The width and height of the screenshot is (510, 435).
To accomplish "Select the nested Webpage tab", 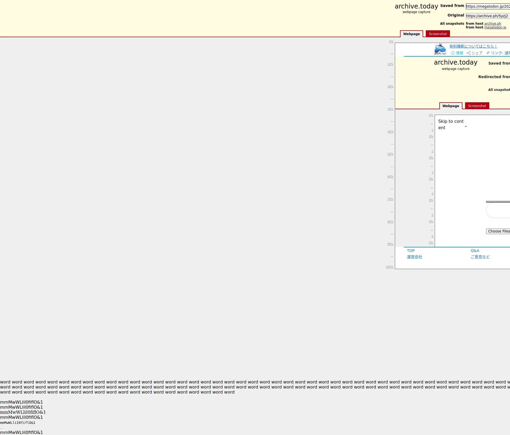I will click(x=450, y=106).
